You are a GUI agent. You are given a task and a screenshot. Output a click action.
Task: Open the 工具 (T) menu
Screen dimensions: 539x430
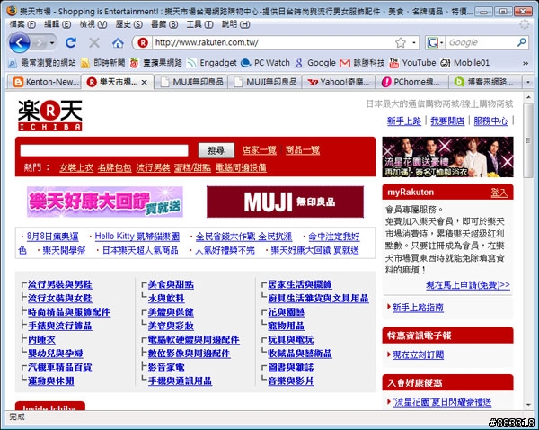pyautogui.click(x=199, y=24)
